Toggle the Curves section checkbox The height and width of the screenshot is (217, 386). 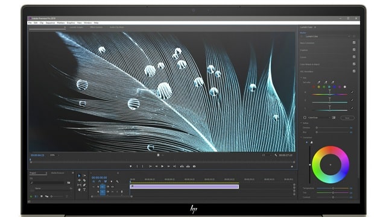coord(354,57)
